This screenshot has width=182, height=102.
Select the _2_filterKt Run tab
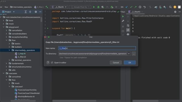coord(135,12)
